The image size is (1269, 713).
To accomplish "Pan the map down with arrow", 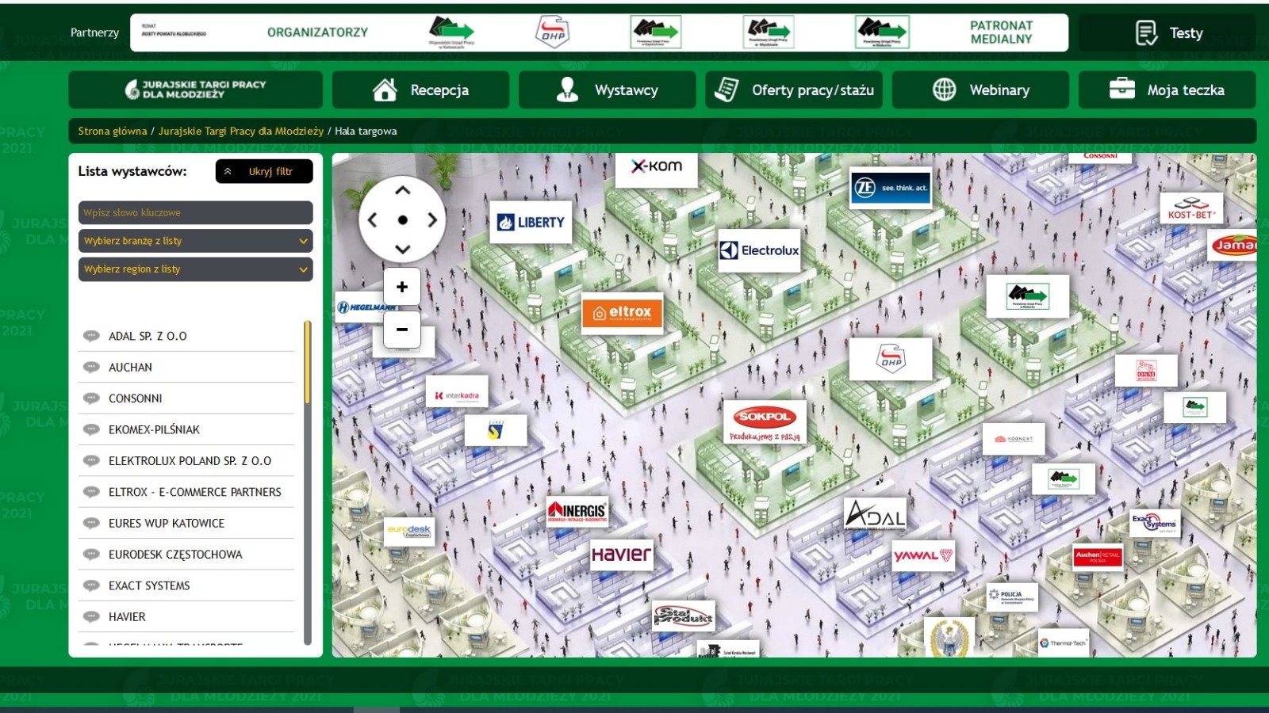I will pos(402,249).
